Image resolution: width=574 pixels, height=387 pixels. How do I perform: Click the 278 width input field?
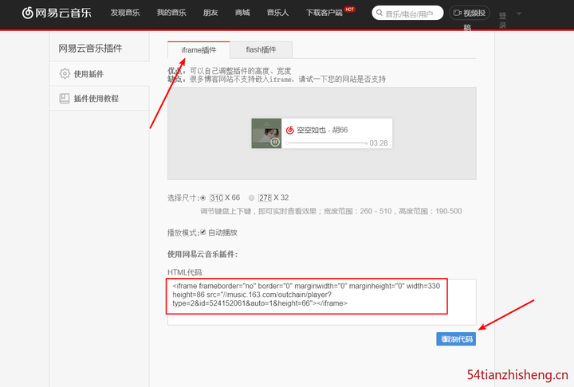(x=265, y=198)
